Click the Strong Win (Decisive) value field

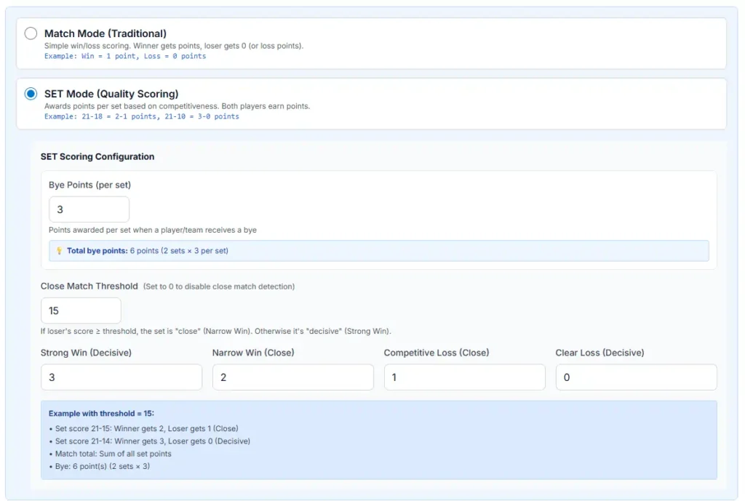[x=121, y=377]
